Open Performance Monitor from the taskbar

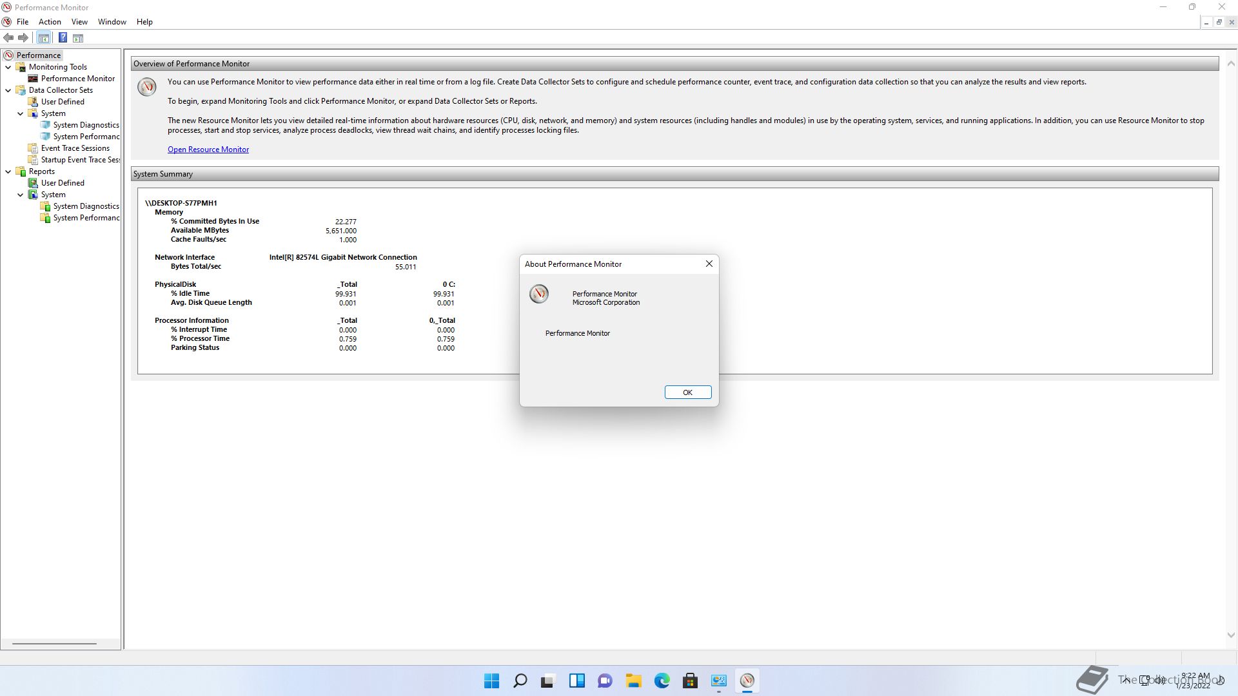click(x=747, y=681)
